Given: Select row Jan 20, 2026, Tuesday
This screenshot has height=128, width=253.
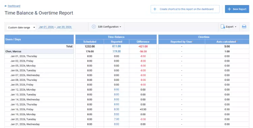Looking at the screenshot, I should coord(39,119).
